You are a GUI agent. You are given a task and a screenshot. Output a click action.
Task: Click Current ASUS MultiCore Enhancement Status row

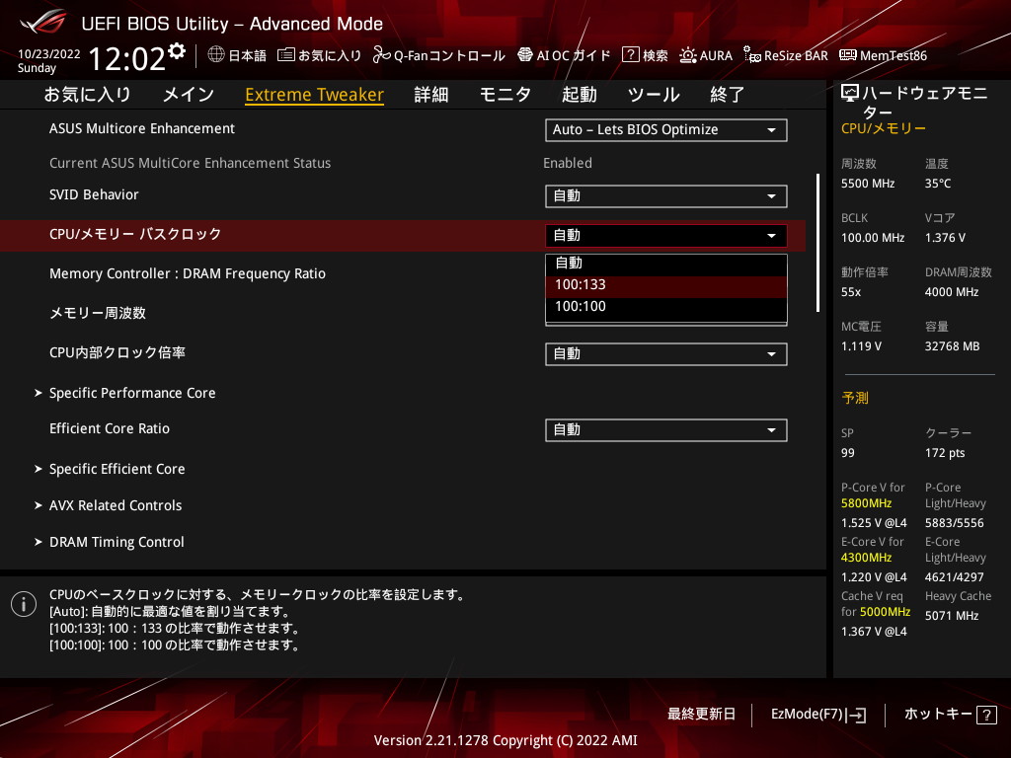190,163
